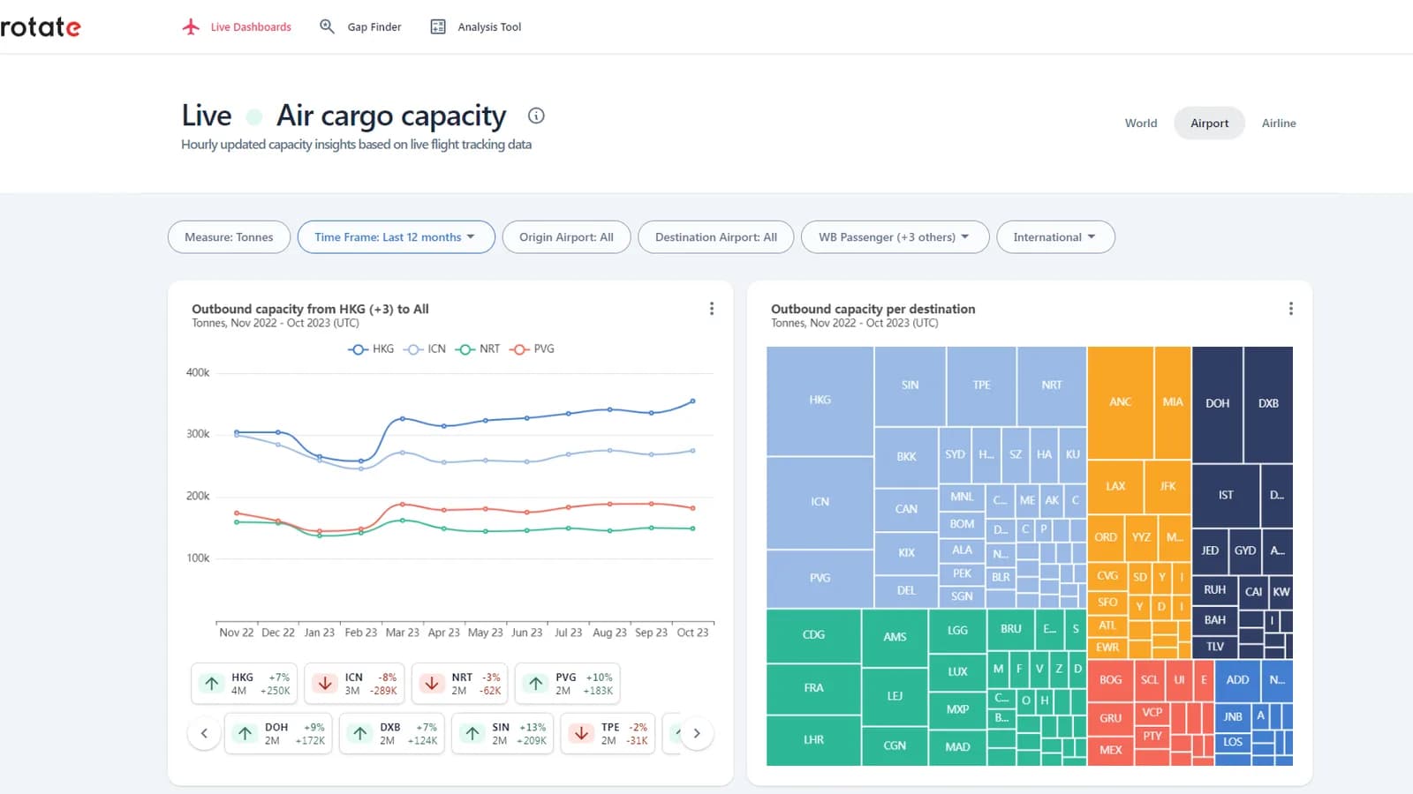Toggle HKG series in chart legend
The height and width of the screenshot is (794, 1413).
coord(371,349)
